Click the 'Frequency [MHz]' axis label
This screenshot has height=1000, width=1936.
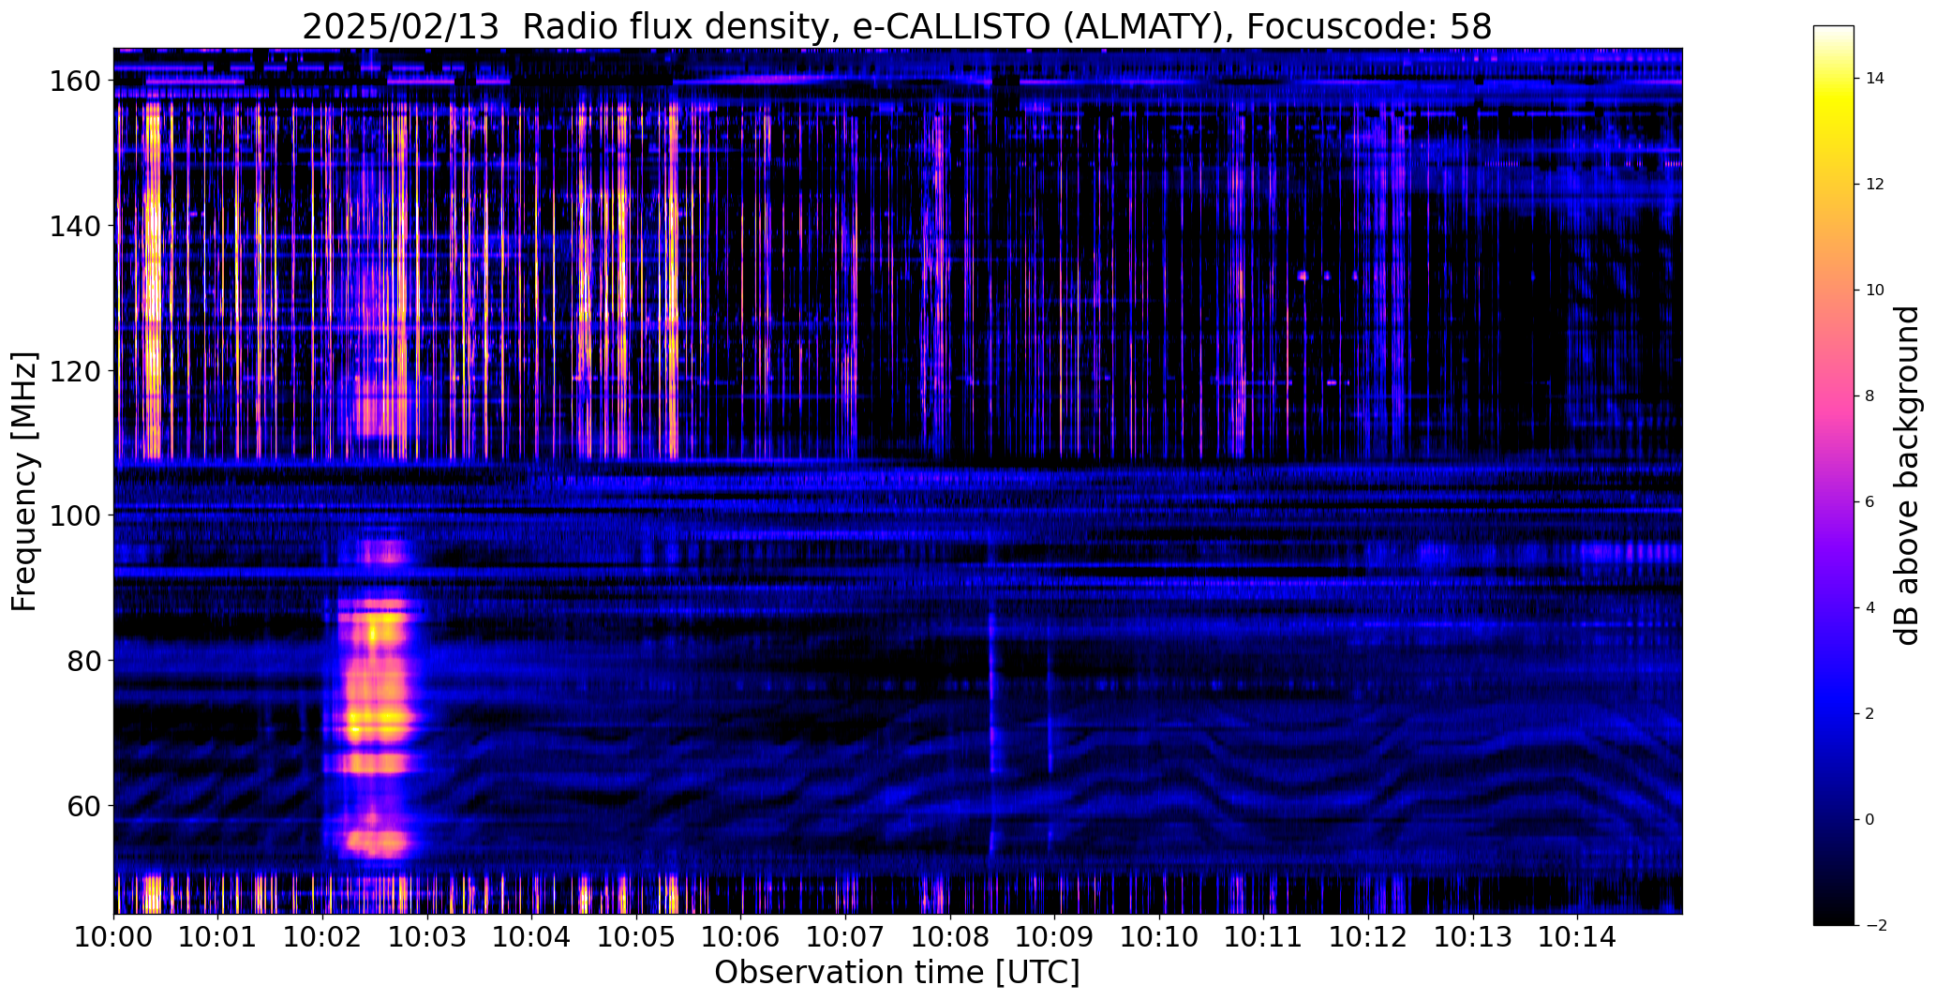(x=24, y=482)
